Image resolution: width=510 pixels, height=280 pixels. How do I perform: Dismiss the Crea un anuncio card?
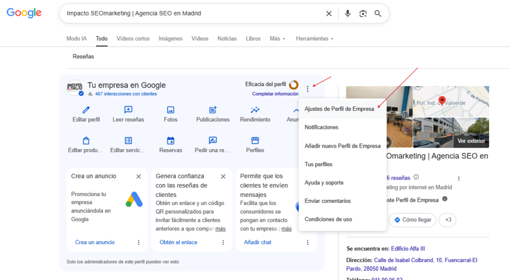138,177
